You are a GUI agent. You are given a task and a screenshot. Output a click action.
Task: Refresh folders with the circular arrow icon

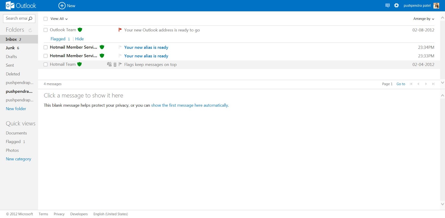(30, 30)
